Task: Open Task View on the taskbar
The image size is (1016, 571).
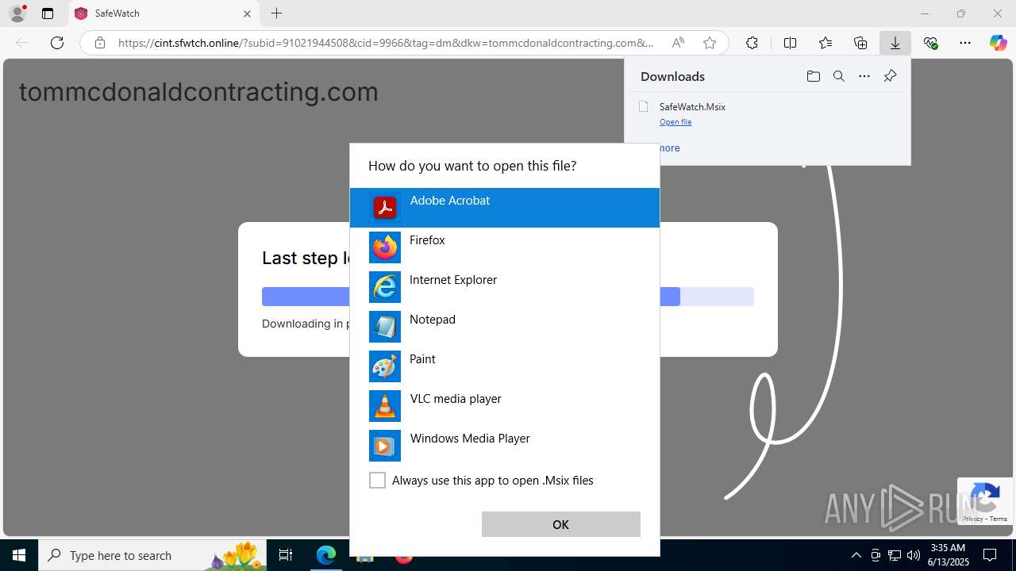Action: [x=287, y=555]
